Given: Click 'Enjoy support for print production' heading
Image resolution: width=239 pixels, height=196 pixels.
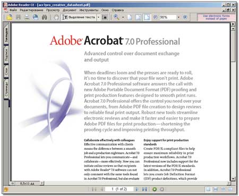Looking at the screenshot, I should 166,140.
